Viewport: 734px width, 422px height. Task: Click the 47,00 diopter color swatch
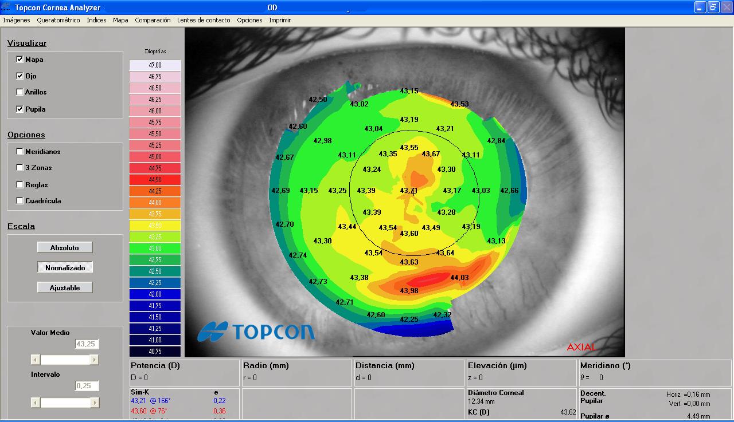(155, 65)
